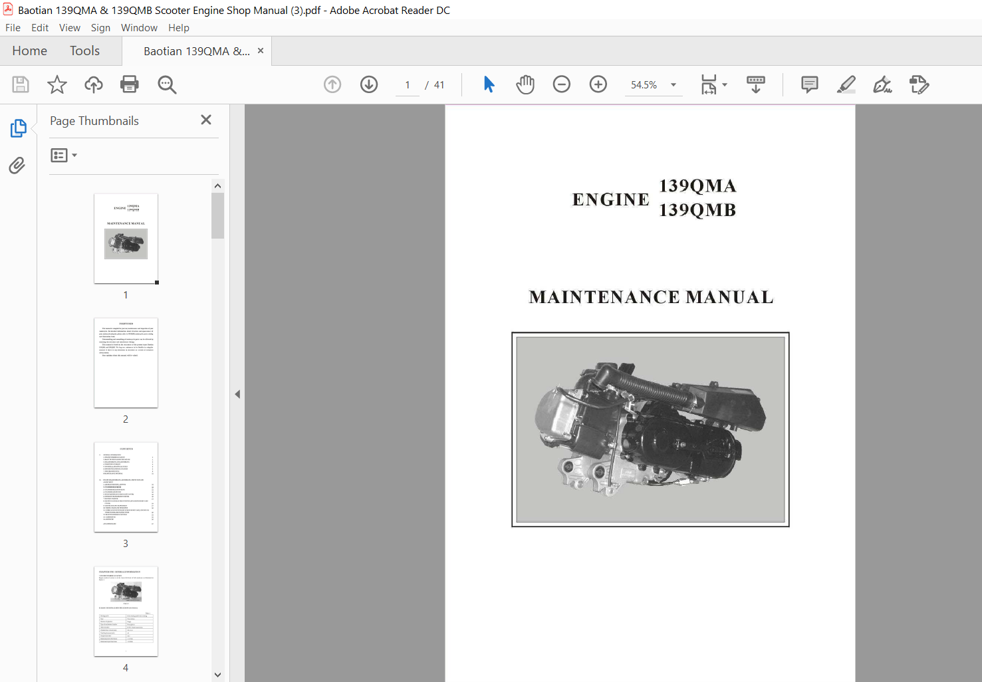Open the Sign document pen tool
982x682 pixels.
click(883, 84)
